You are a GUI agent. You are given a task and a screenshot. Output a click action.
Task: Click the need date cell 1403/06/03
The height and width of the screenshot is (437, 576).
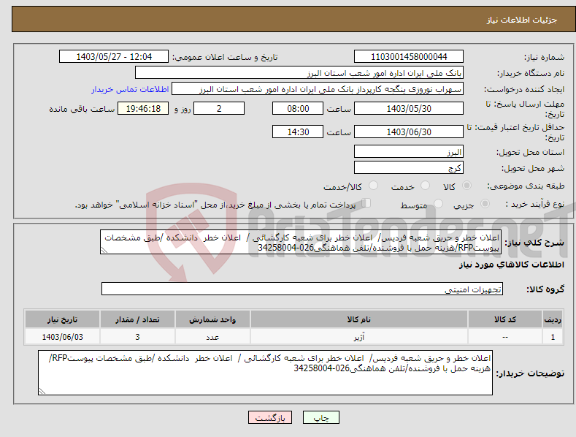coord(62,337)
